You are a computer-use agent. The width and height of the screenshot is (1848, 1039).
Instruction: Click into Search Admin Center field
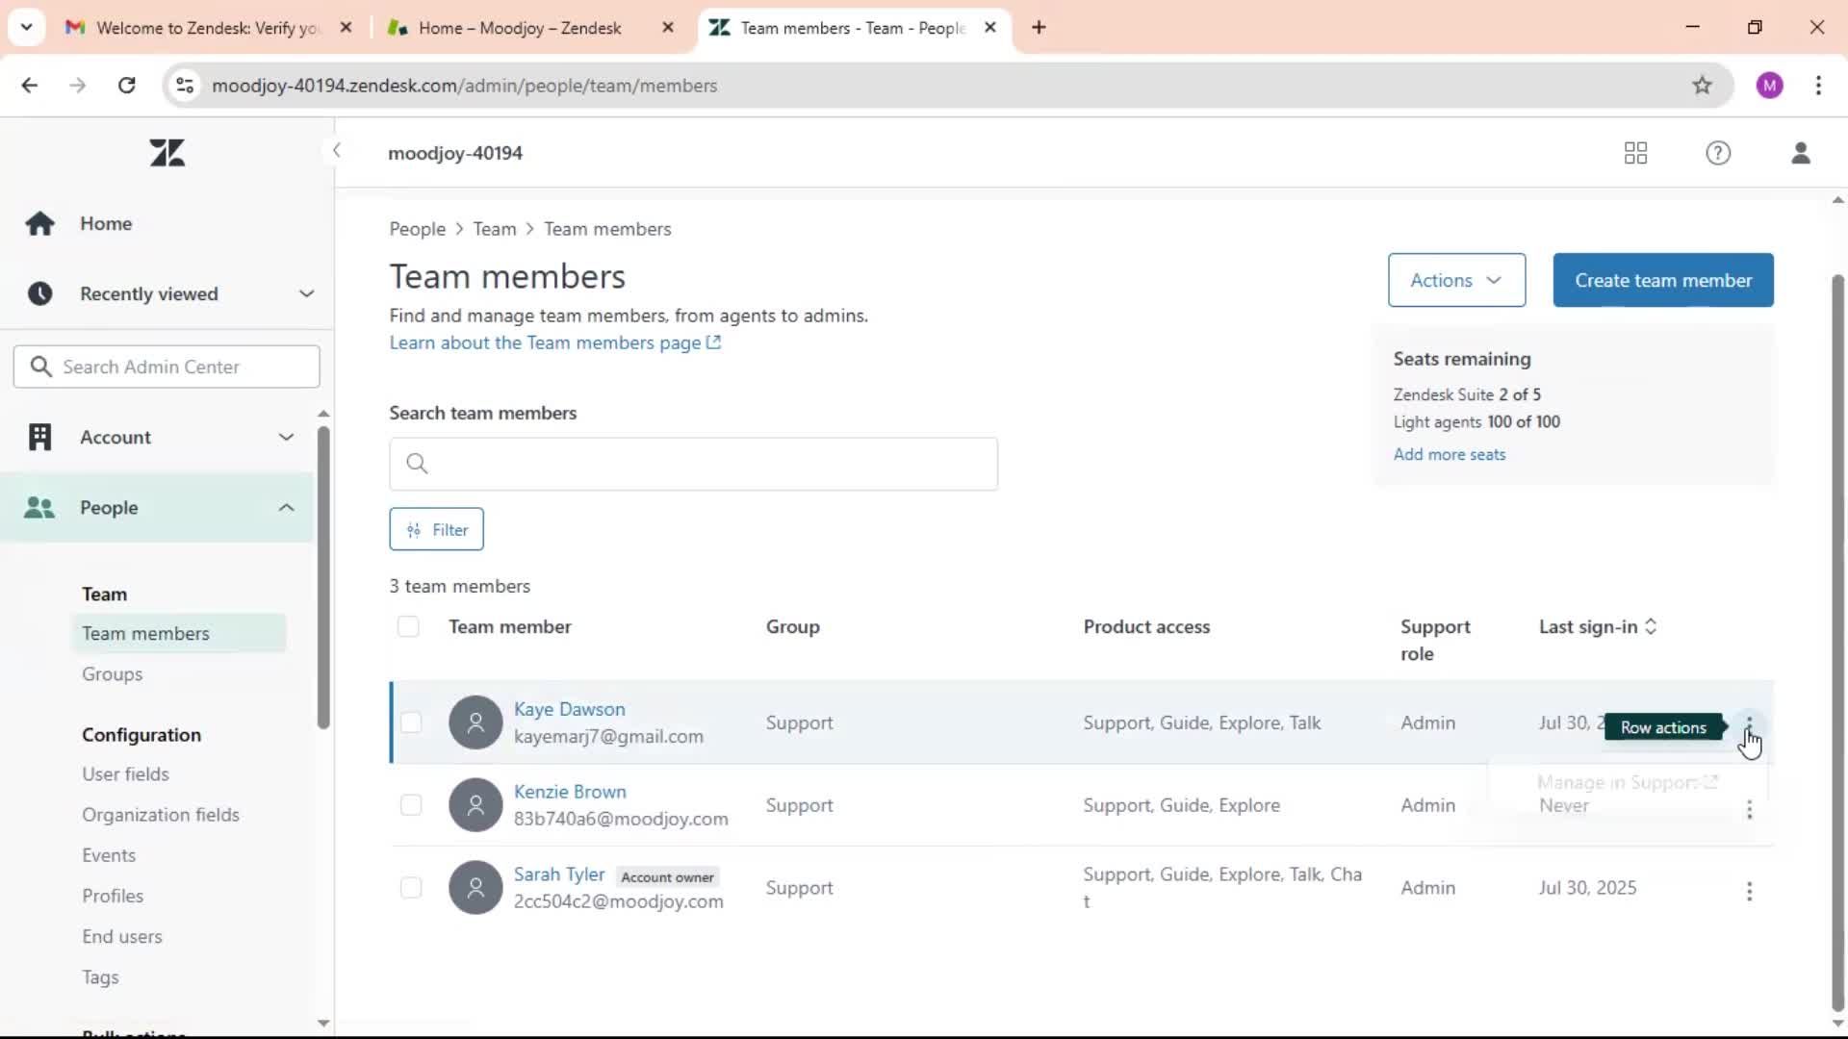click(x=167, y=367)
